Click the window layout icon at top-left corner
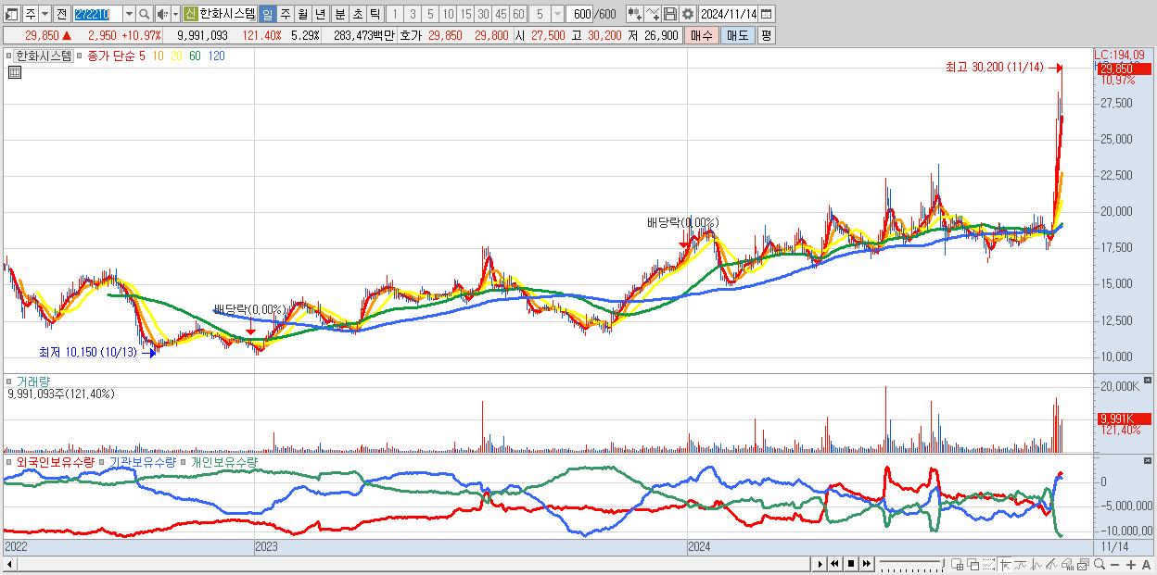Screen dimensions: 1157x575 coord(12,14)
